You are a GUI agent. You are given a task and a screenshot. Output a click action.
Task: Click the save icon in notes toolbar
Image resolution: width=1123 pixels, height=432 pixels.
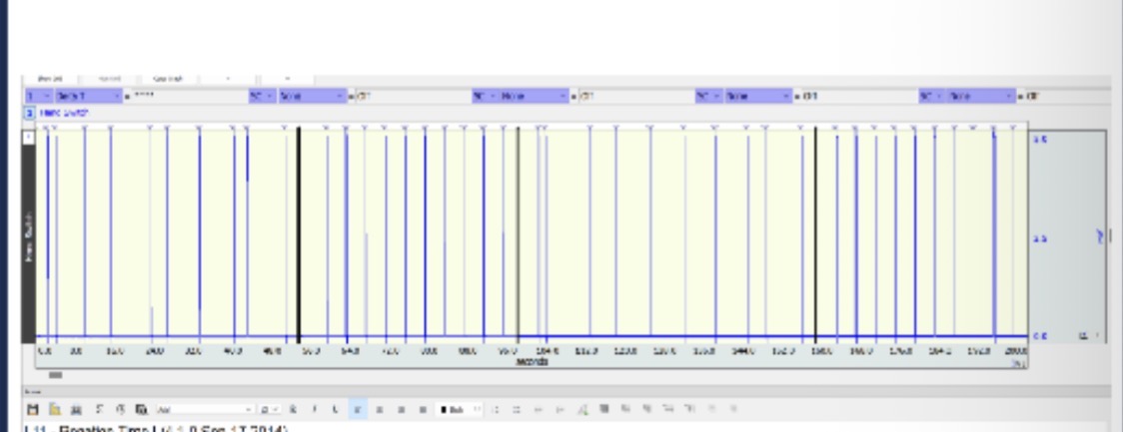[x=32, y=409]
